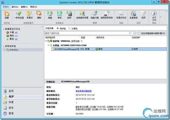Sort by 保护状态 column header
Viewport: 170px width, 120px height.
click(113, 38)
